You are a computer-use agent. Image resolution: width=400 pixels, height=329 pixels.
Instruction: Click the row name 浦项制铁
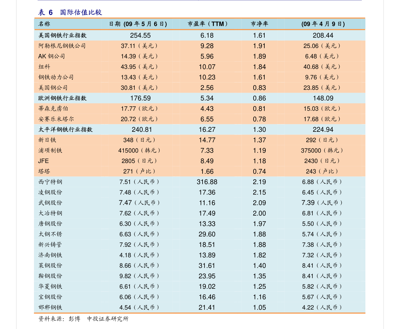(50, 150)
